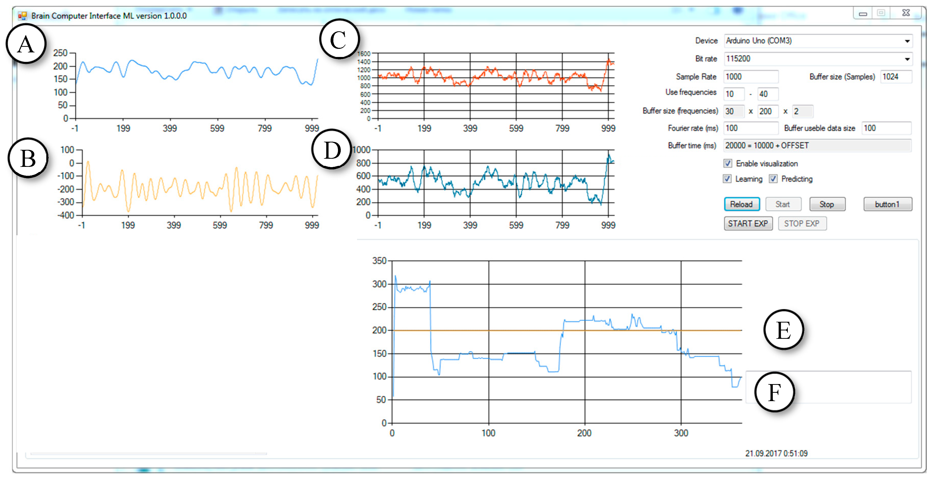933x482 pixels.
Task: Close the Brain Computer Interface window
Action: (906, 13)
